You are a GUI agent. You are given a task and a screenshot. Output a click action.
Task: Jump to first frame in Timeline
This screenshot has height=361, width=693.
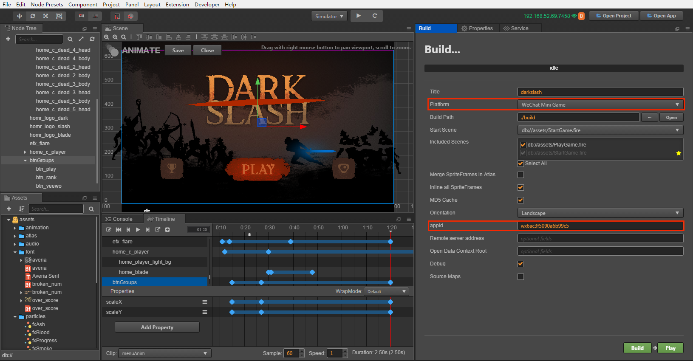click(119, 230)
